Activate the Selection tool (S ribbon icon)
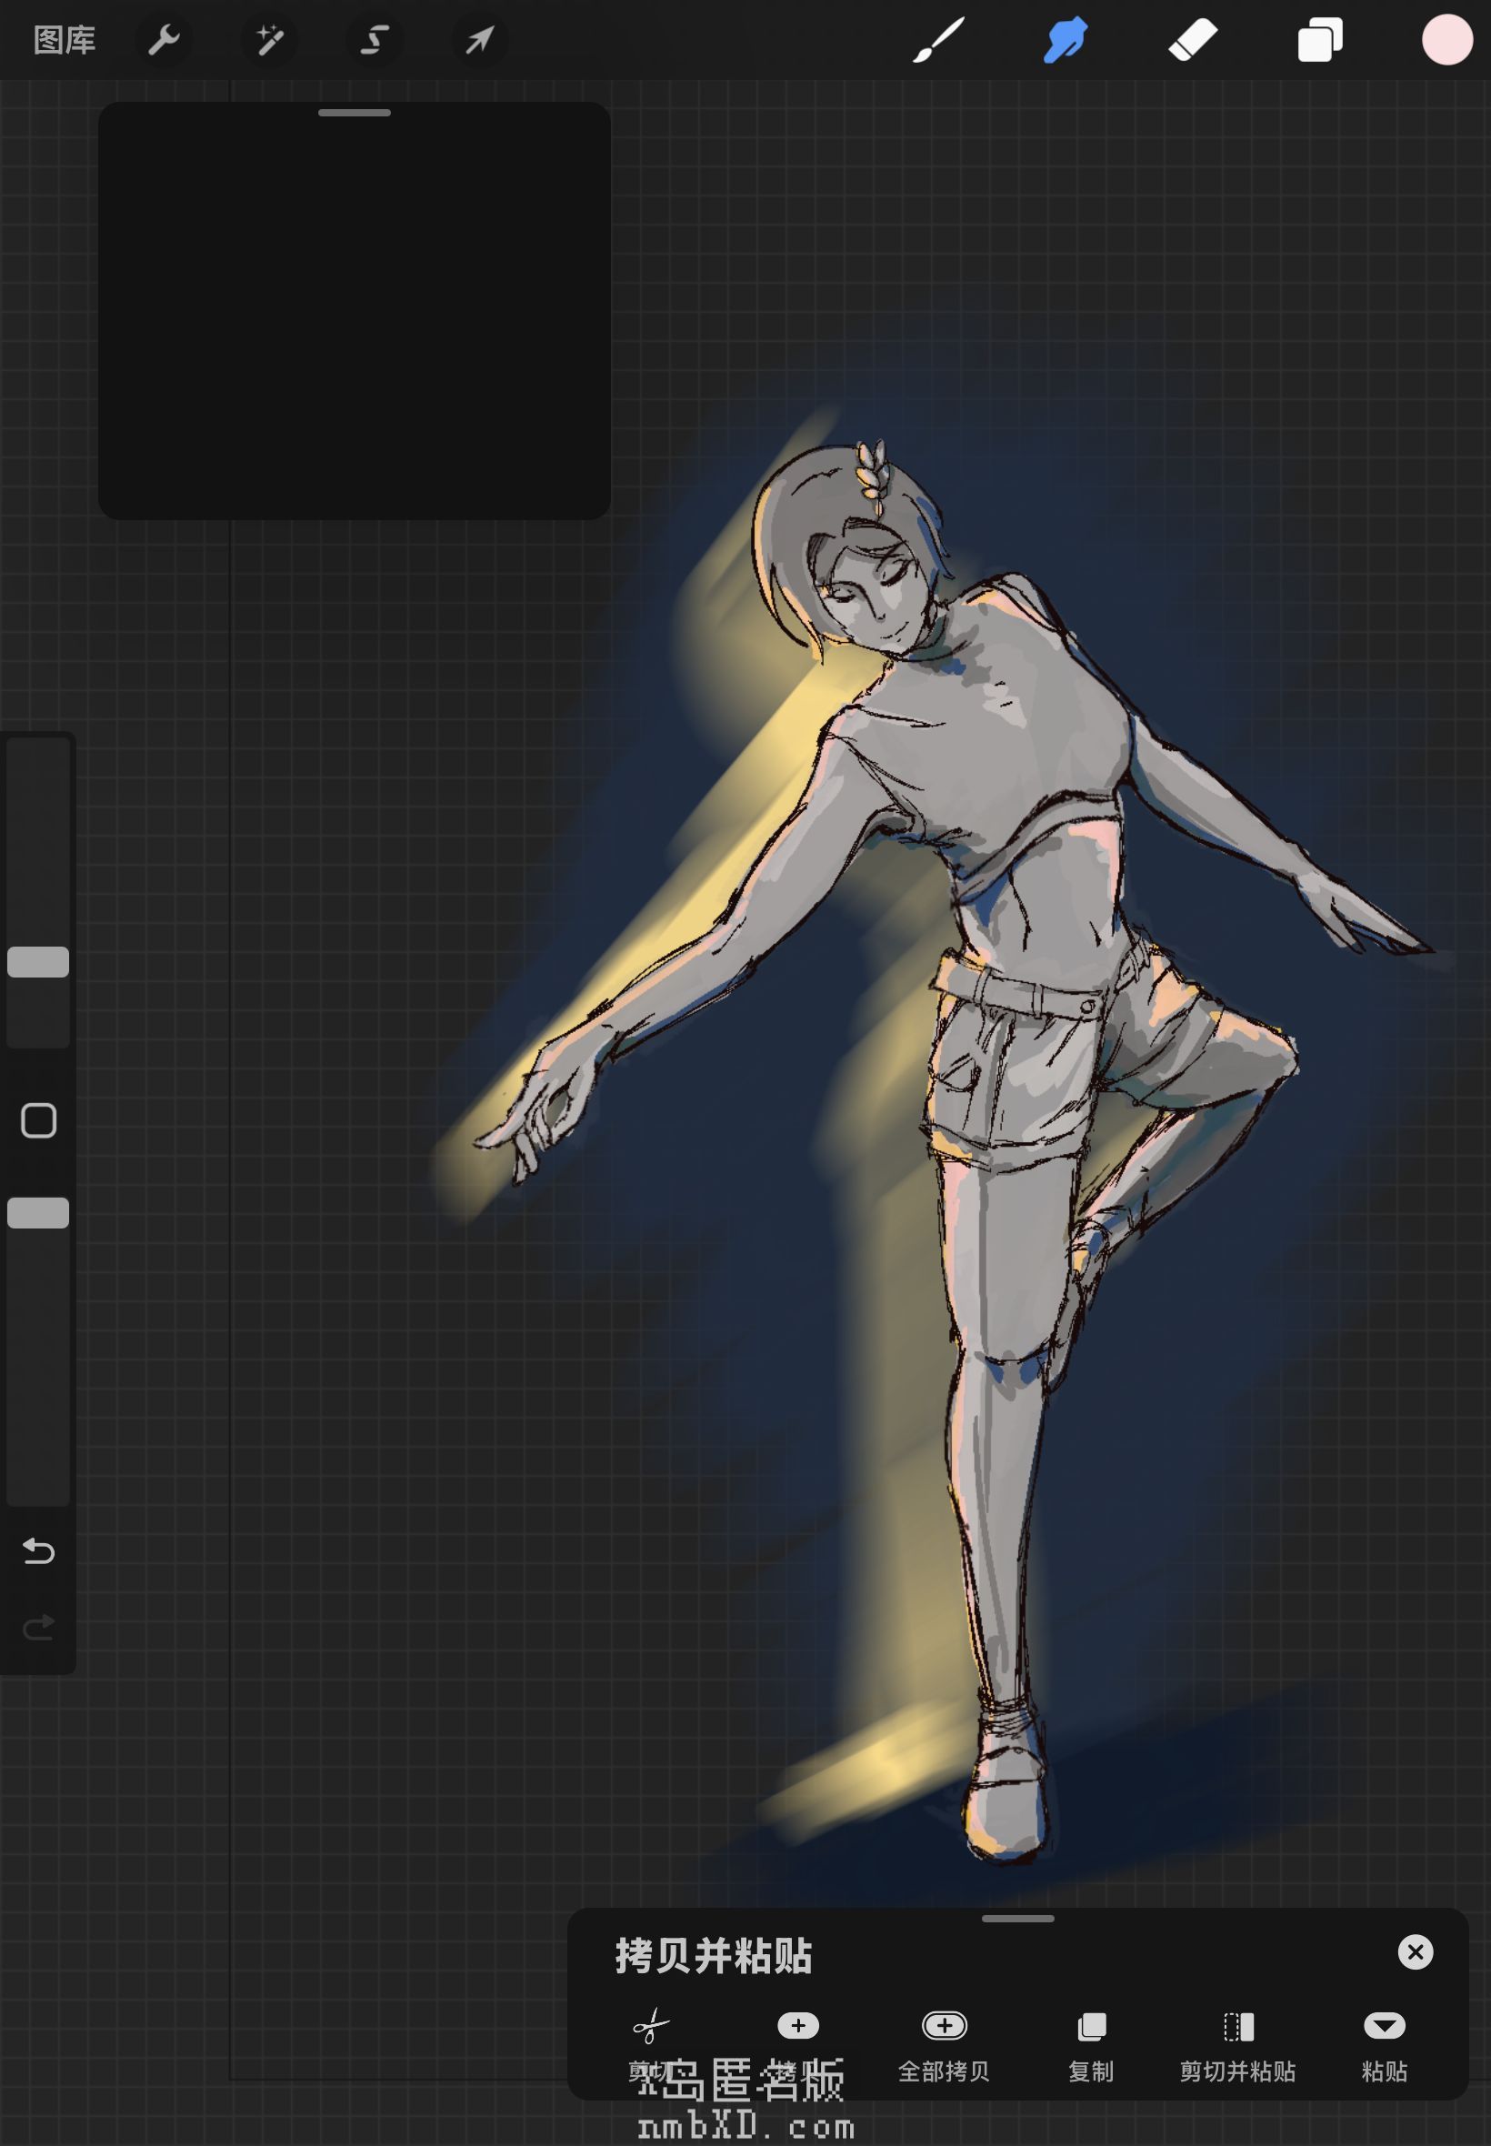This screenshot has height=2146, width=1491. (375, 40)
